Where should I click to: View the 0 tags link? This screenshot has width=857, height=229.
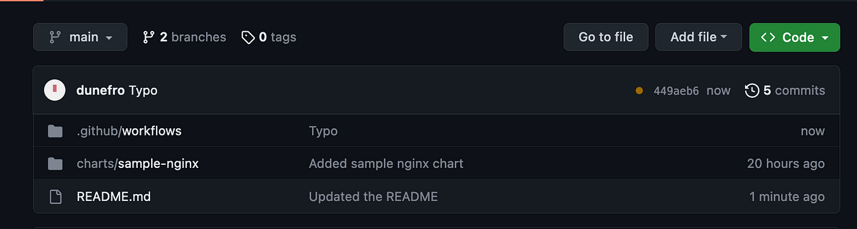(269, 37)
